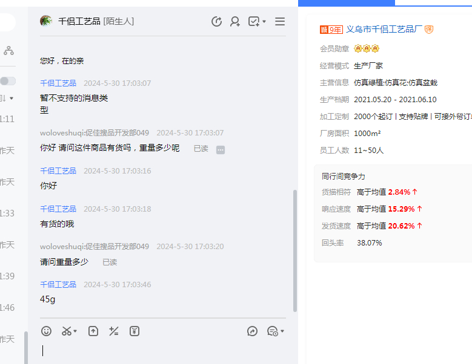Screen dimensions: 472x364
Task: Open the emoji picker in chat toolbar
Action: 46,331
